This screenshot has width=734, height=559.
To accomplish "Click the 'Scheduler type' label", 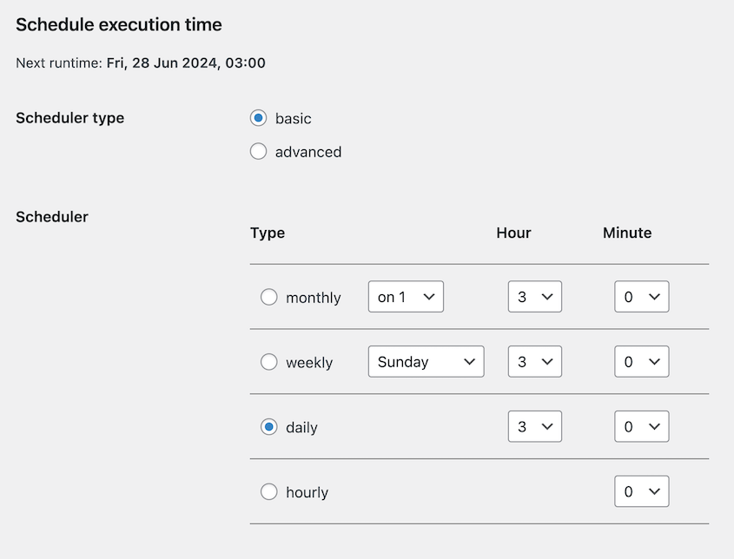I will coord(69,118).
